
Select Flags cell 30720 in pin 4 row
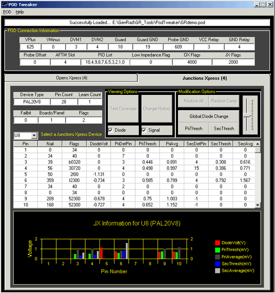74,168
